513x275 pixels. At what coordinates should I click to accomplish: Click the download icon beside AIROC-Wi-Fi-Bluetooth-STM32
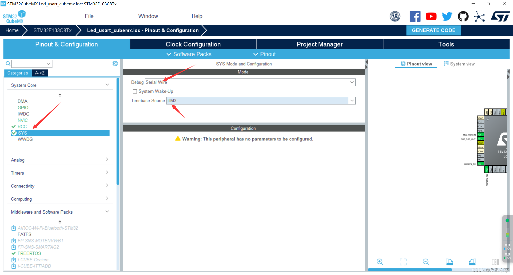[x=14, y=228]
